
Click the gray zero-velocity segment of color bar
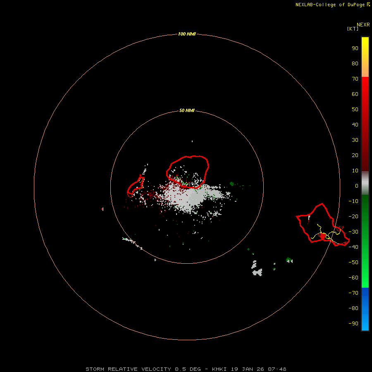(365, 183)
